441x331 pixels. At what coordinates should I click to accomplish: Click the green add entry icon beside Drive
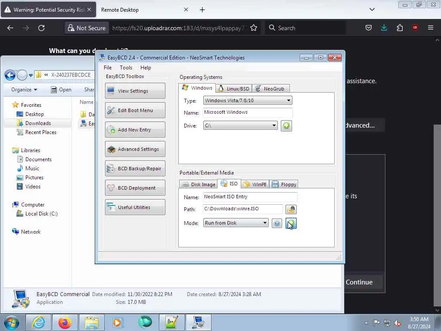[286, 125]
